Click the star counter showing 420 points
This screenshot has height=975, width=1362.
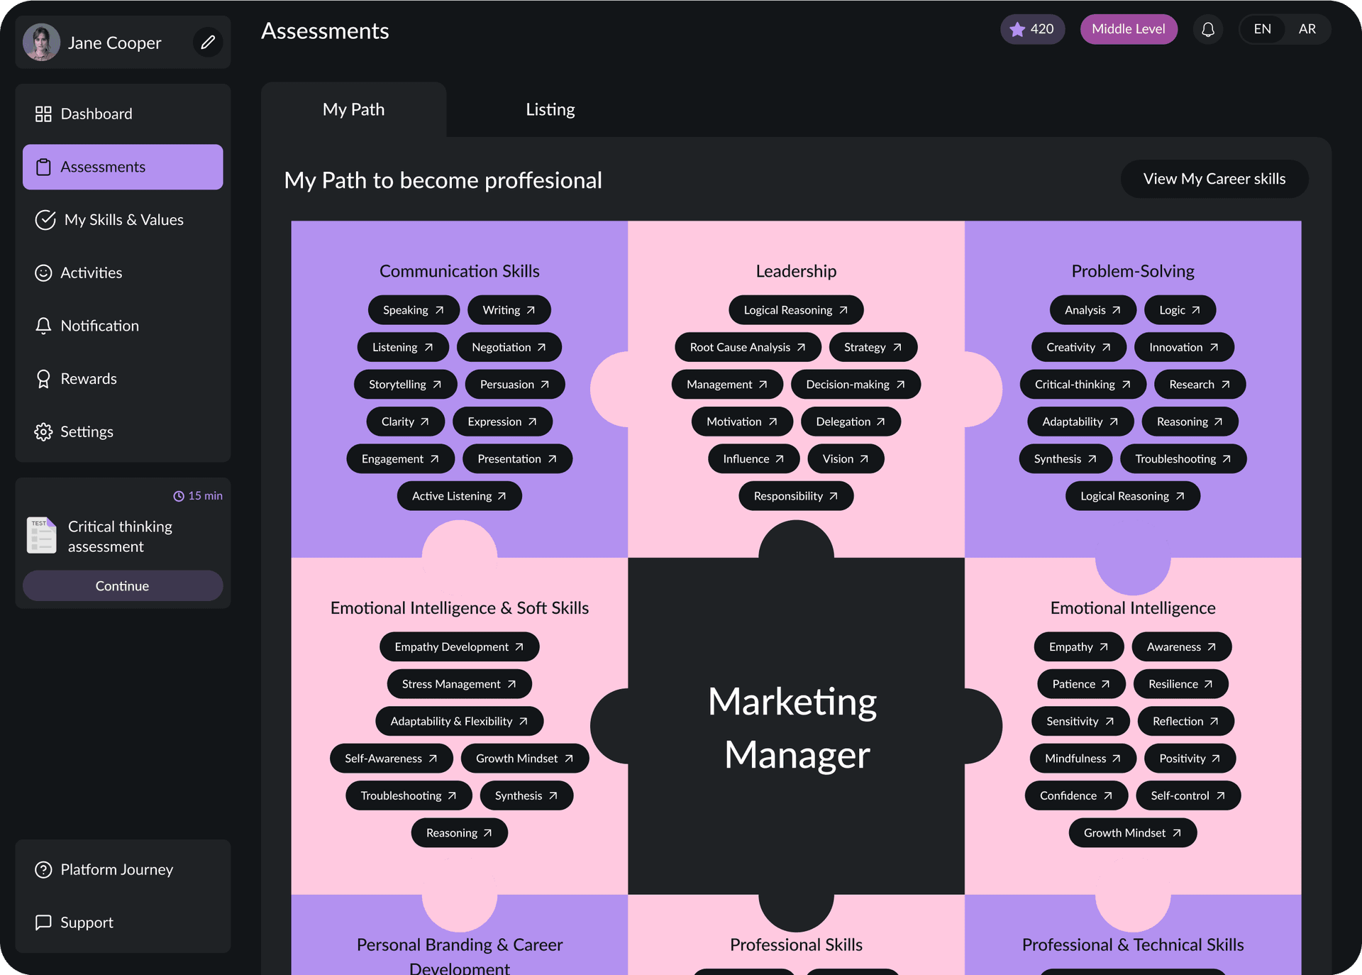(1032, 29)
